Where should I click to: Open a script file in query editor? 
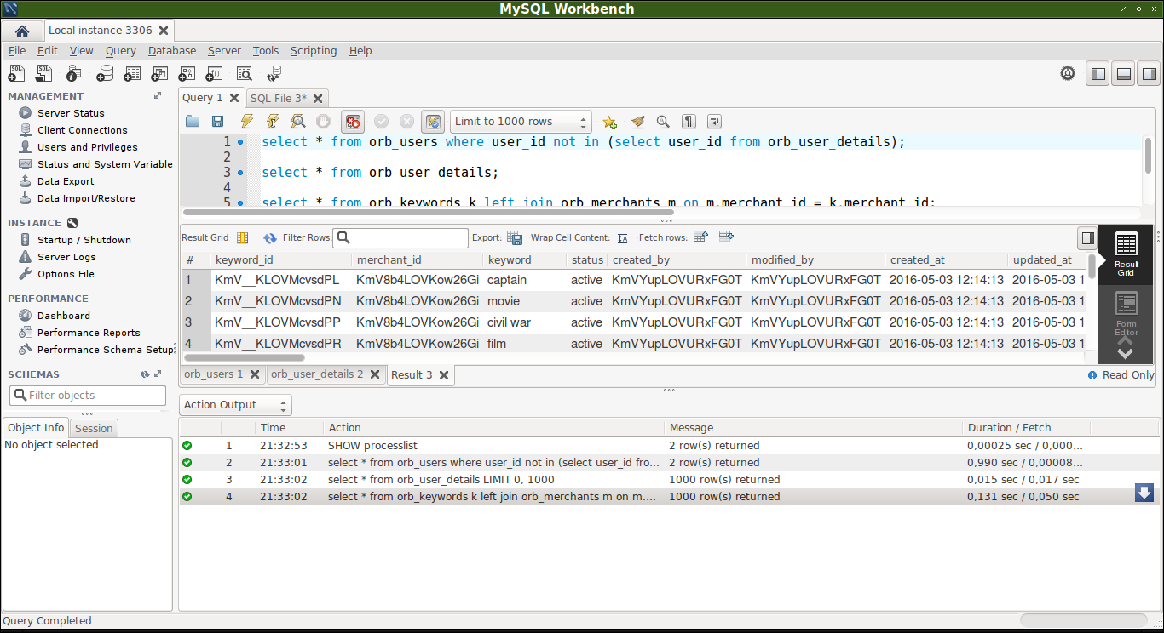(x=193, y=122)
